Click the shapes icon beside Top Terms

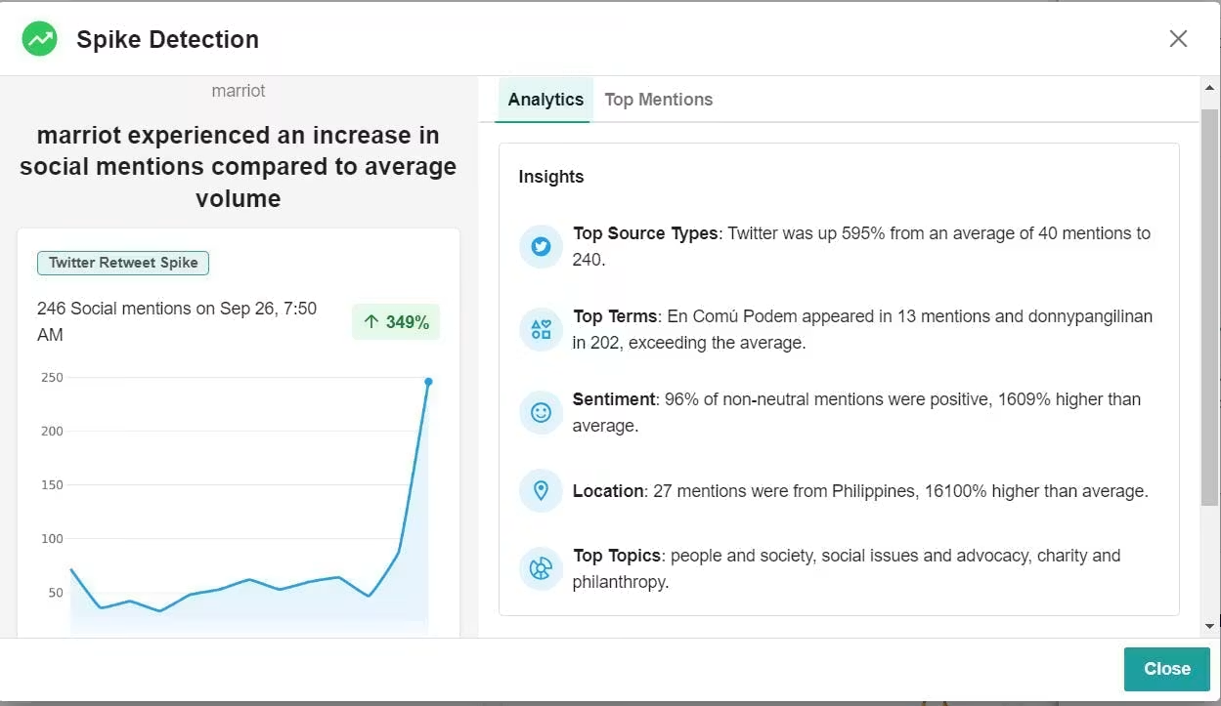coord(541,329)
